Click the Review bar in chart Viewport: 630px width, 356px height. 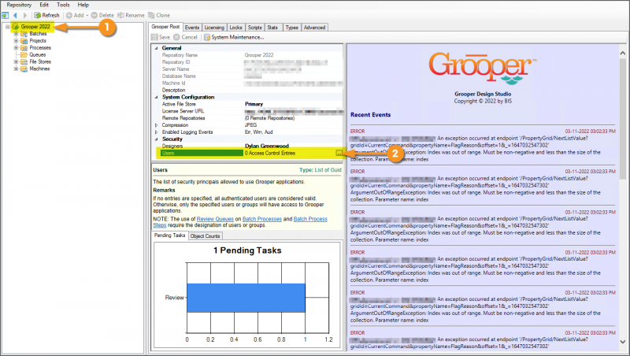[x=246, y=298]
